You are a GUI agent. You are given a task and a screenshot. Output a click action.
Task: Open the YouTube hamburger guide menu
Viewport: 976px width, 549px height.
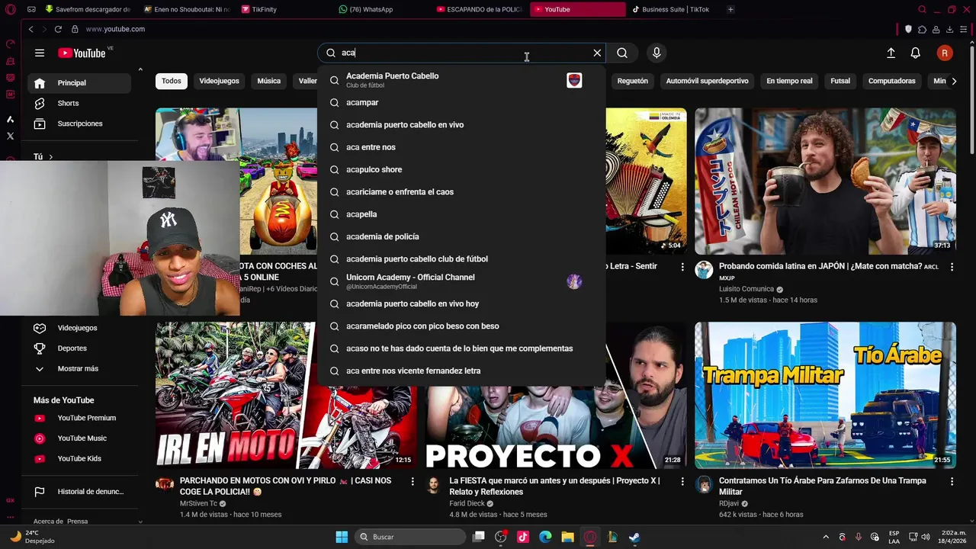pos(40,53)
